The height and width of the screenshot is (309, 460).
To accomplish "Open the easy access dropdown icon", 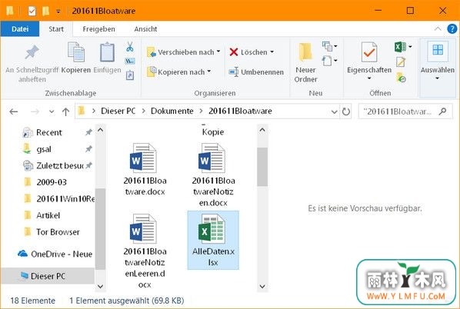I will point(330,61).
